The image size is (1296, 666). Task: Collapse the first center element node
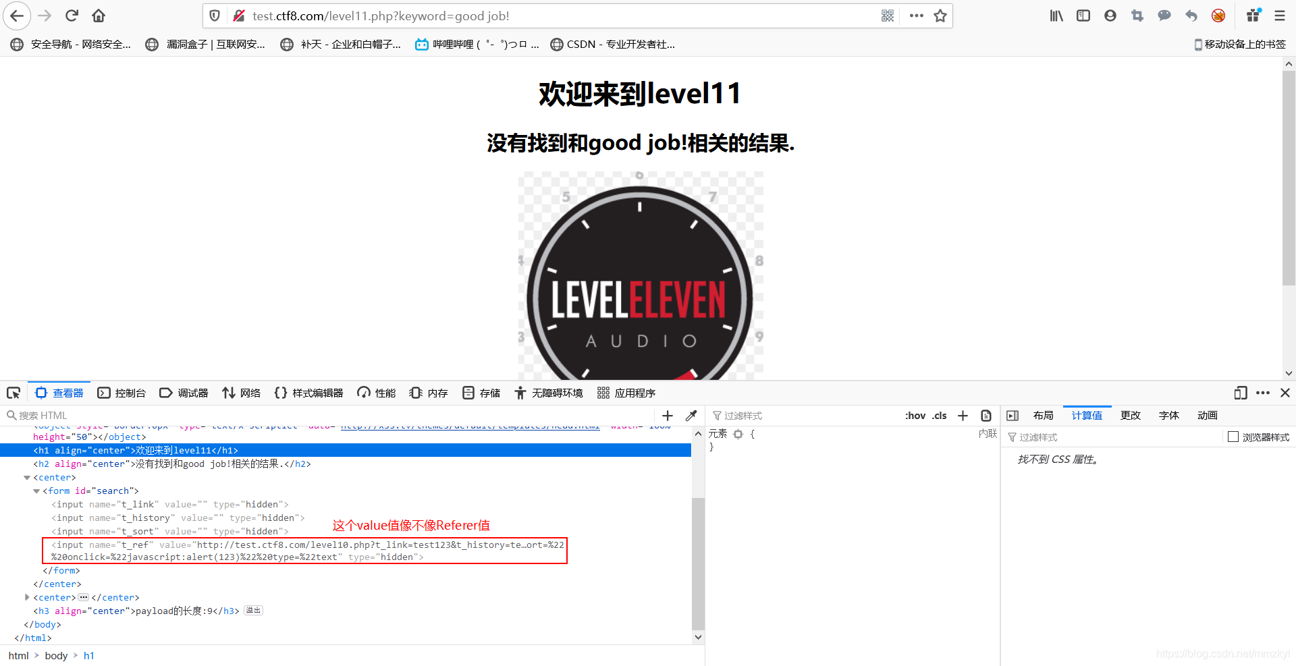point(27,478)
